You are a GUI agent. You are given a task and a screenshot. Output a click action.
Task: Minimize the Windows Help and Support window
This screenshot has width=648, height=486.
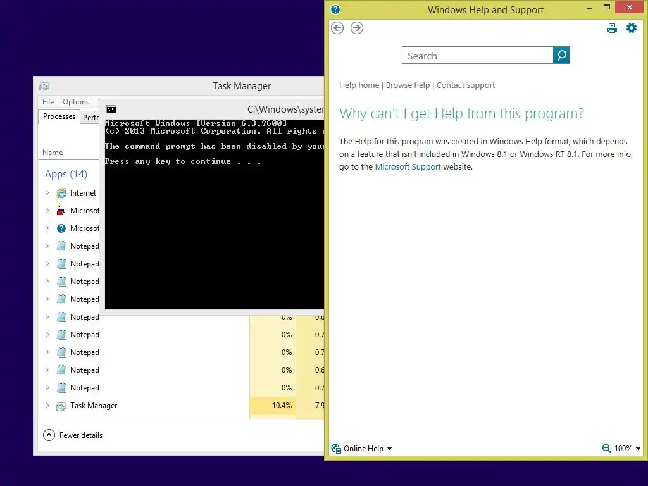(x=590, y=8)
